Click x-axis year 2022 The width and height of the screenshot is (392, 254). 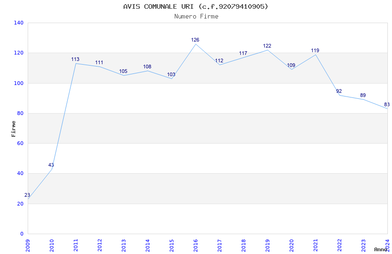coord(340,245)
